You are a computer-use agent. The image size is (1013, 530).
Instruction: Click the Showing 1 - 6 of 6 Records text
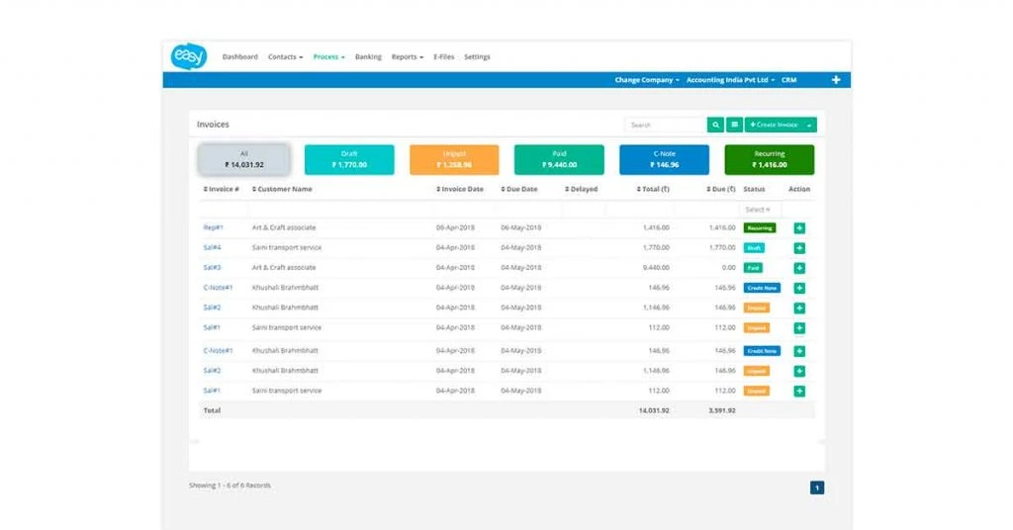(x=230, y=486)
